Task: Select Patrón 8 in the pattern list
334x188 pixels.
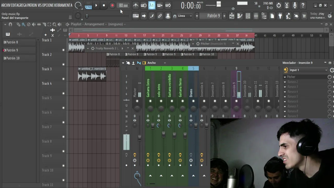Action: (19, 42)
